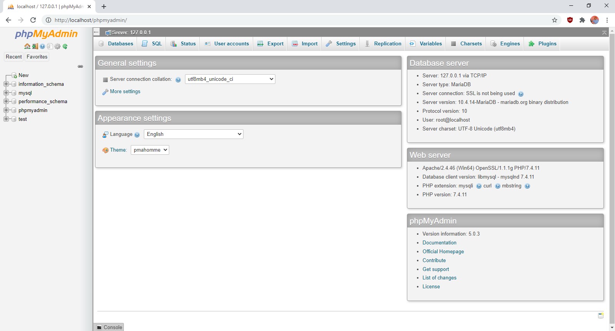Open the Theme dropdown
Screen dimensions: 615x331
click(x=150, y=150)
